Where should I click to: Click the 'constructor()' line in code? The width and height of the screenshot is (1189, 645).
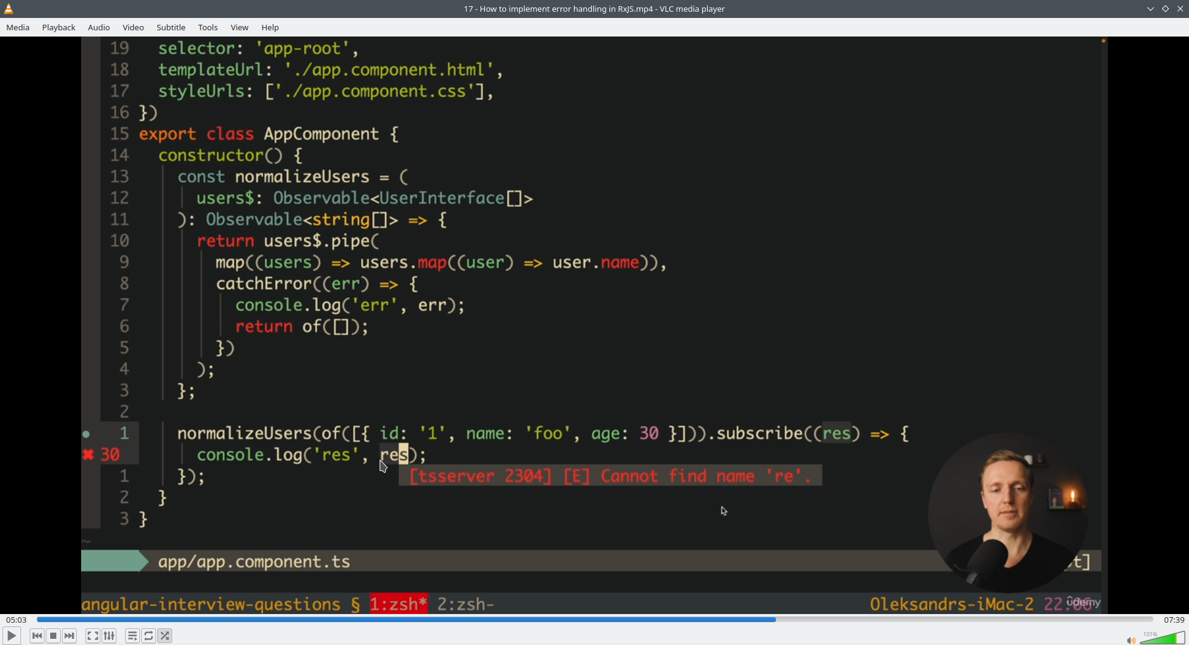tap(230, 155)
